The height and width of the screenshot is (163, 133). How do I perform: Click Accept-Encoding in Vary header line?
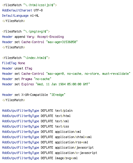click(x=50, y=37)
